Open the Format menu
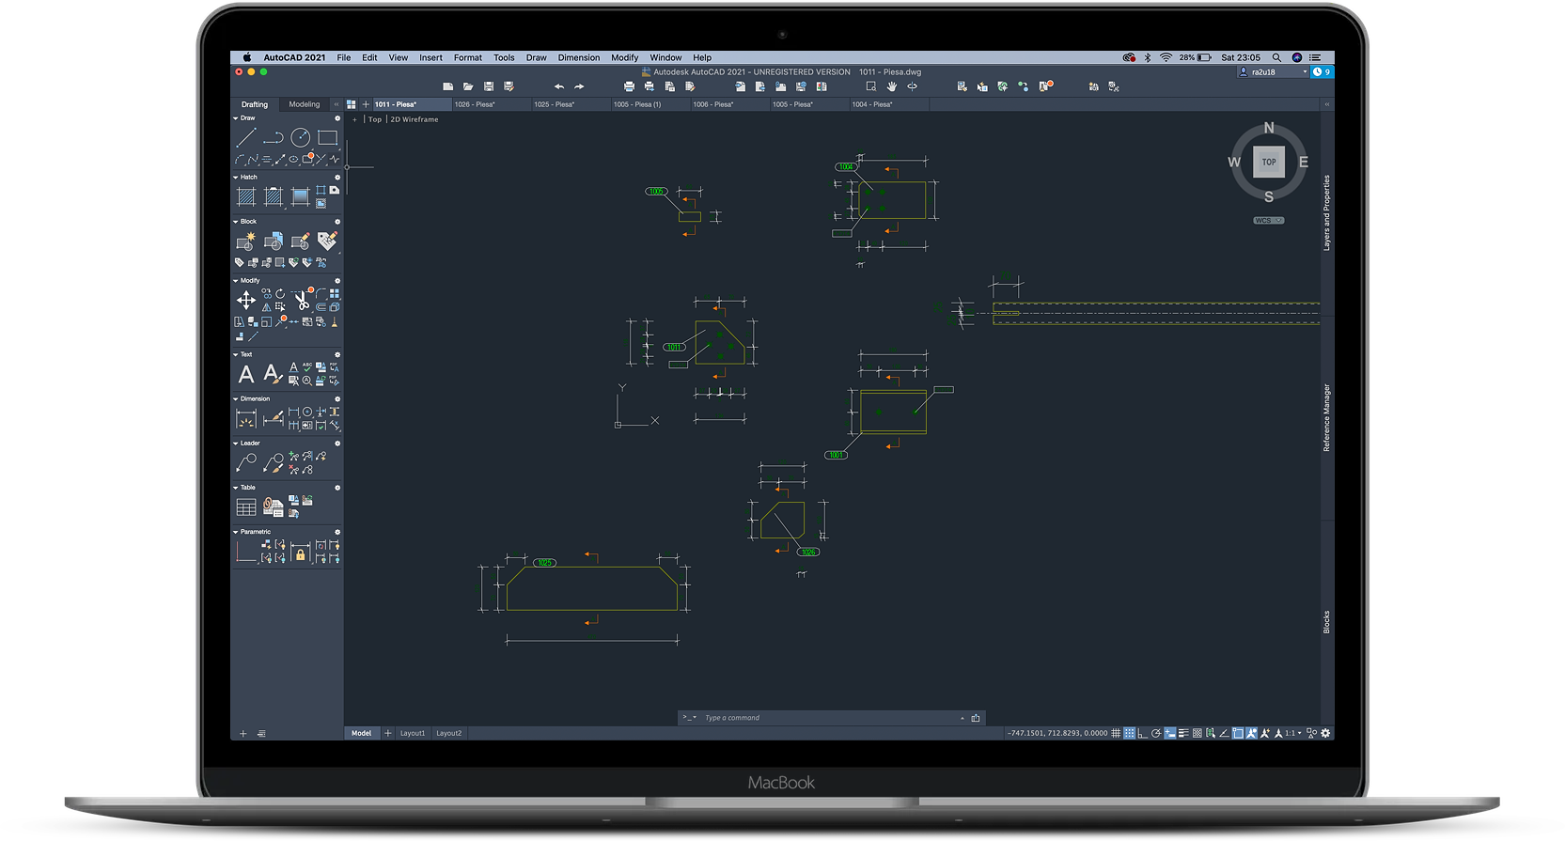 pos(468,57)
